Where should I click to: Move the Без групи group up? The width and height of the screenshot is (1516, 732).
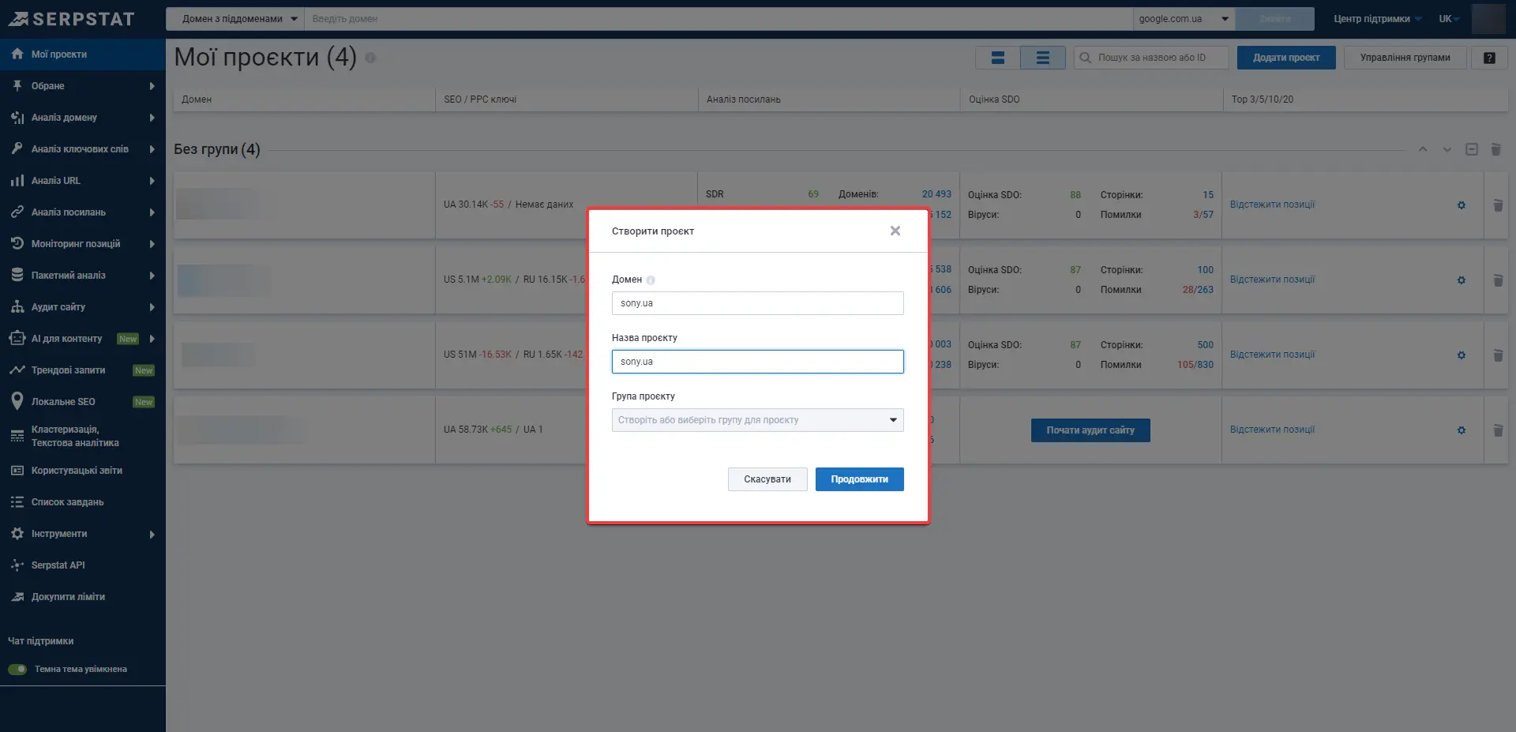(1423, 149)
